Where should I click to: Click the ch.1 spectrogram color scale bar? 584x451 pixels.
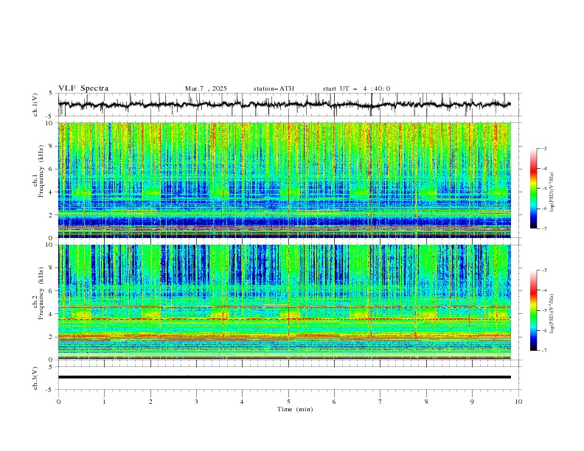pyautogui.click(x=533, y=189)
